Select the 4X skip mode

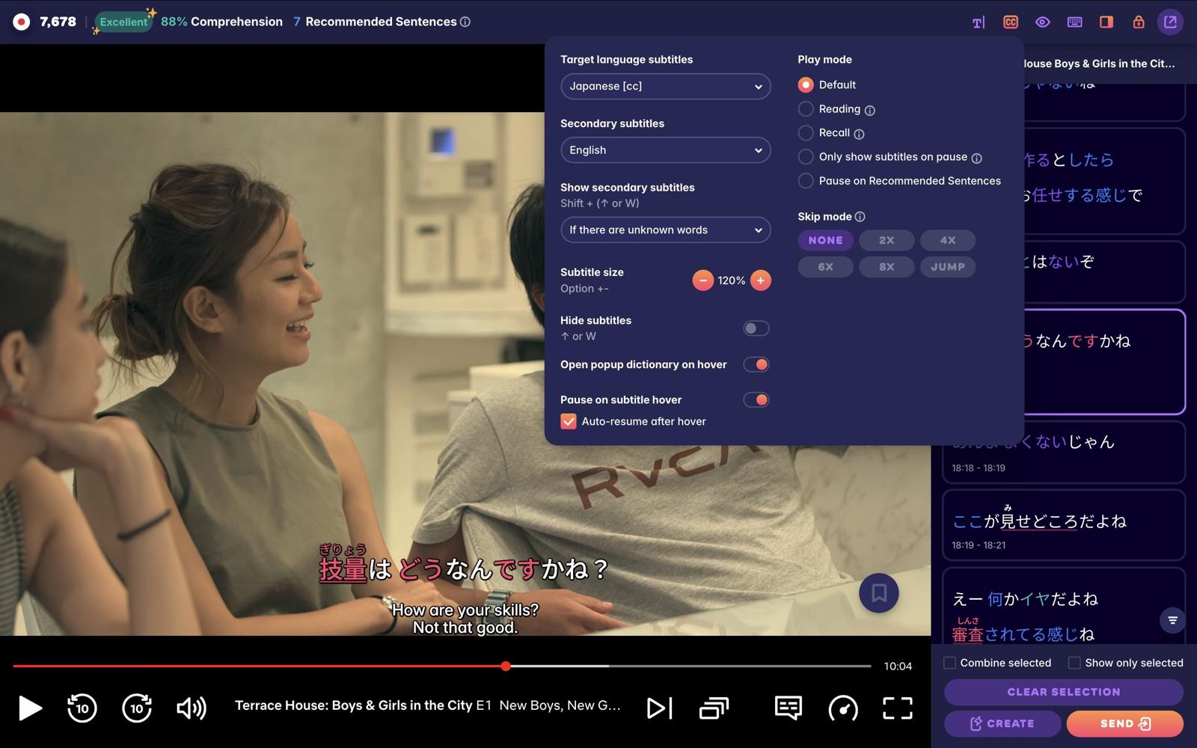[x=948, y=240]
